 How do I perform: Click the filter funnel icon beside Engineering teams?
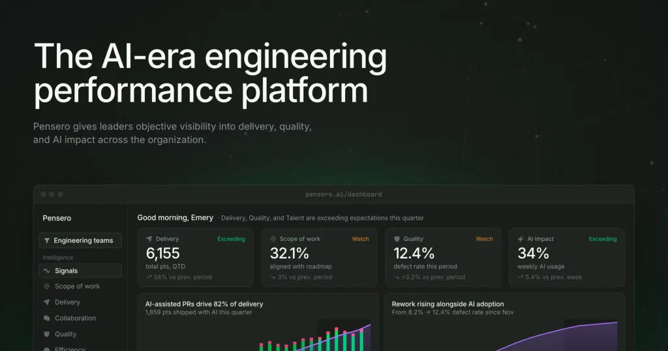pos(47,241)
